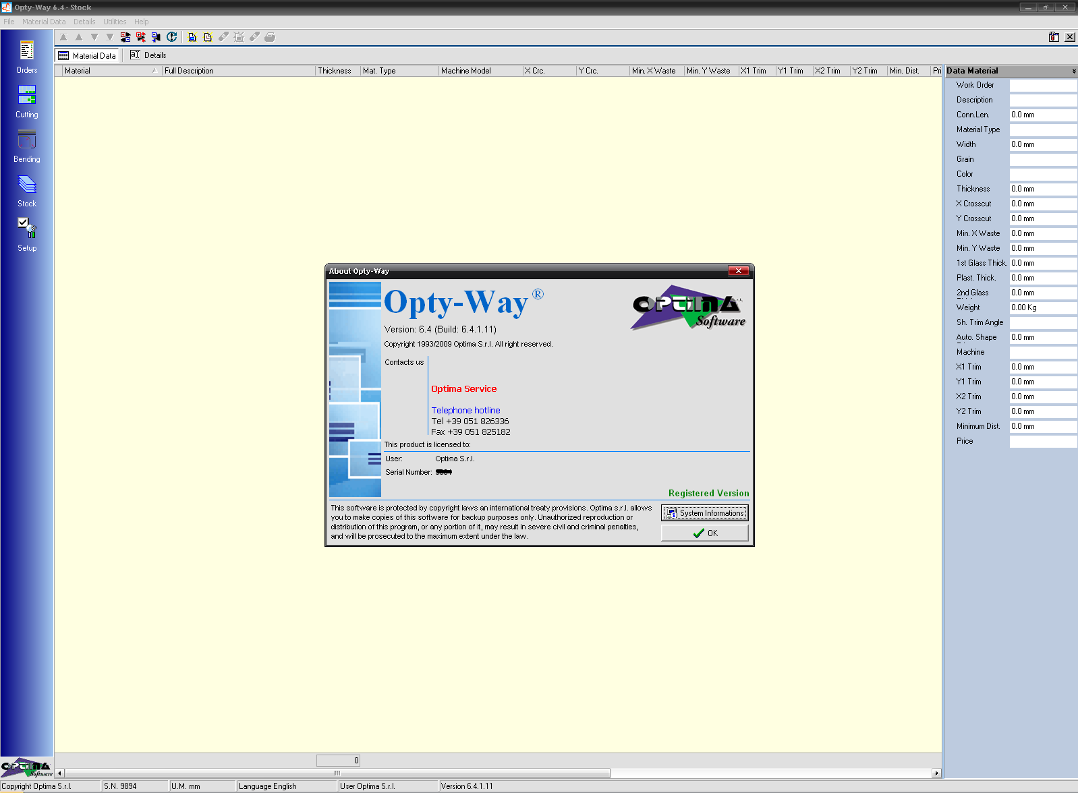The width and height of the screenshot is (1078, 793).
Task: Sort by the Thickness column header
Action: click(x=338, y=71)
